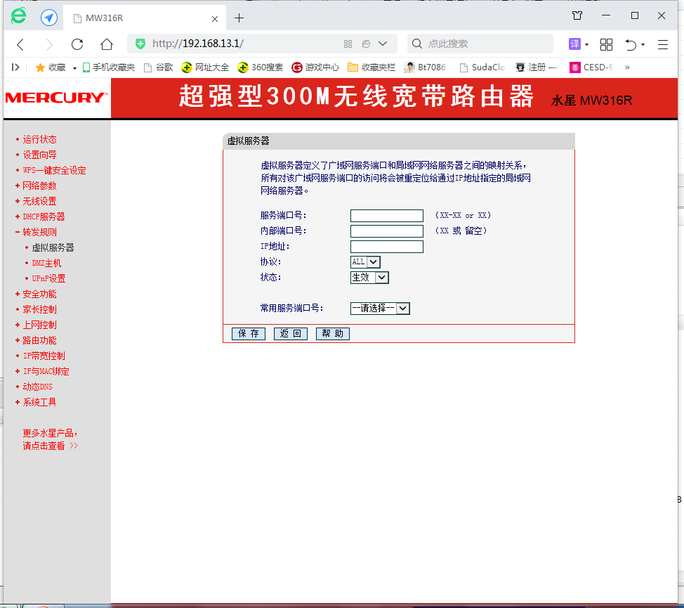Expand 无线设置 menu
Viewport: 684px width, 608px height.
(x=39, y=201)
